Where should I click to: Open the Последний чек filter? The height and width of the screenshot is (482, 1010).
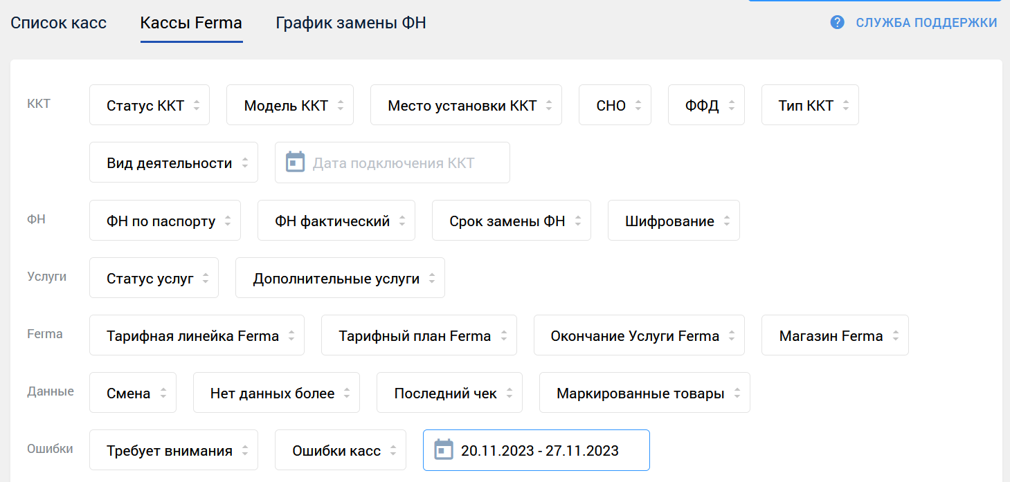coord(449,393)
